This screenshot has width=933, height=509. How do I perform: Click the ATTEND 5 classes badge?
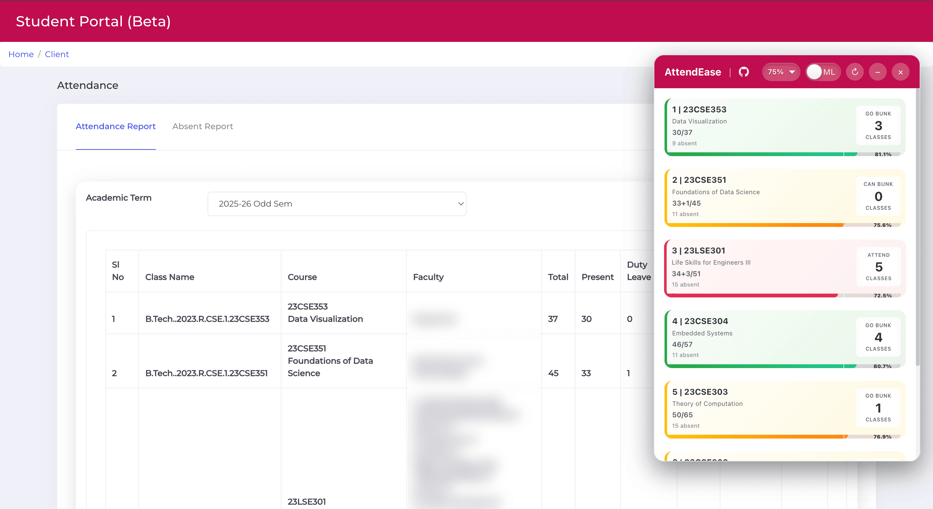(x=878, y=267)
